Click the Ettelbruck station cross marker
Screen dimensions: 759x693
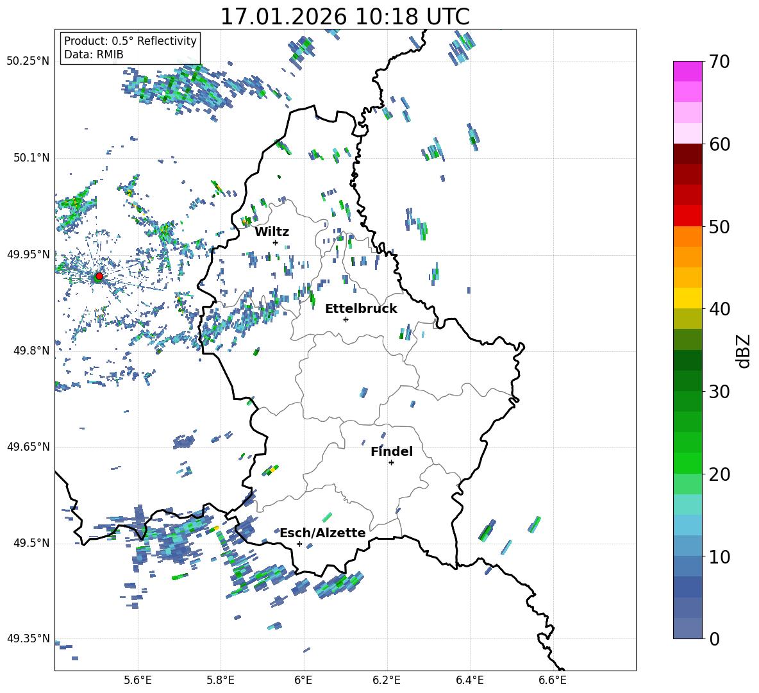(346, 319)
